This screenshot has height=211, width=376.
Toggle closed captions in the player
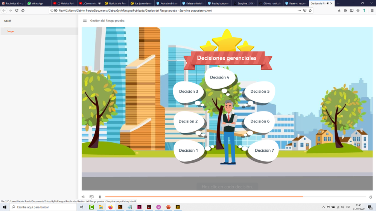91,197
